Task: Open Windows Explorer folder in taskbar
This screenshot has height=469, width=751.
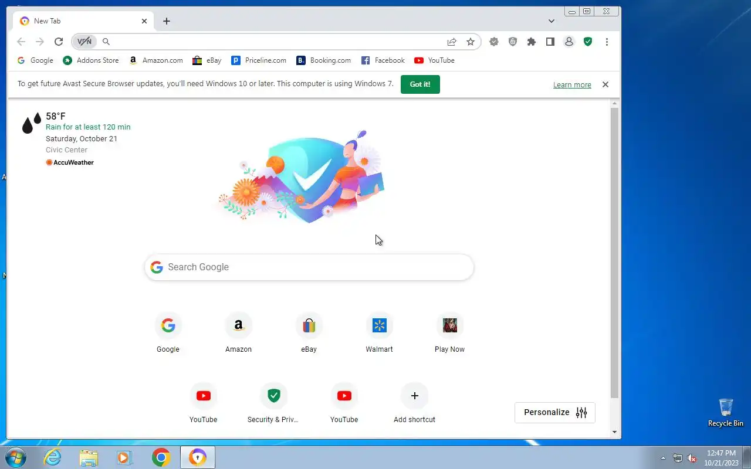Action: (89, 457)
